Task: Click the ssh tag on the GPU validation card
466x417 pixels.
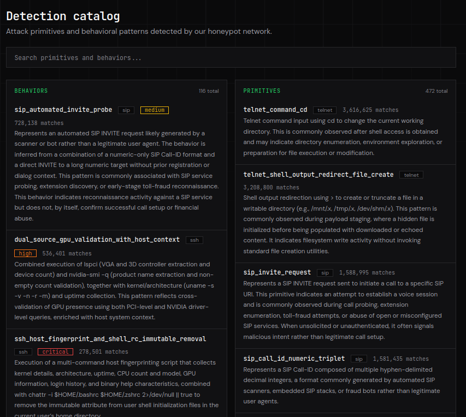Action: [x=194, y=240]
